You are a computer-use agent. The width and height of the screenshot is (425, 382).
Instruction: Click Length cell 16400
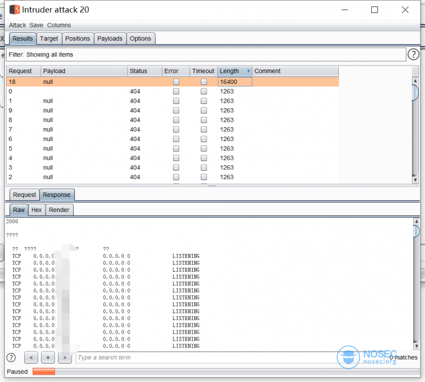pos(235,82)
